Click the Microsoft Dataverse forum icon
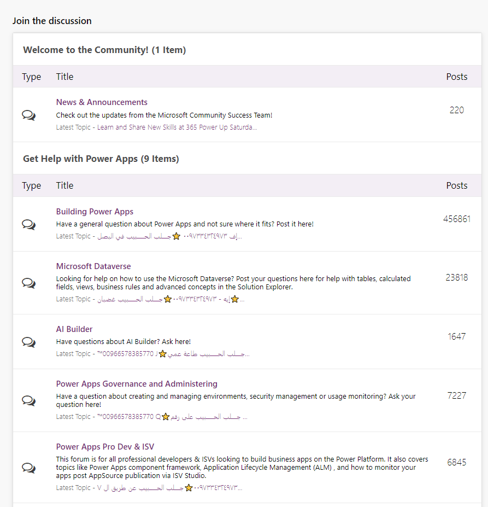 click(x=29, y=283)
